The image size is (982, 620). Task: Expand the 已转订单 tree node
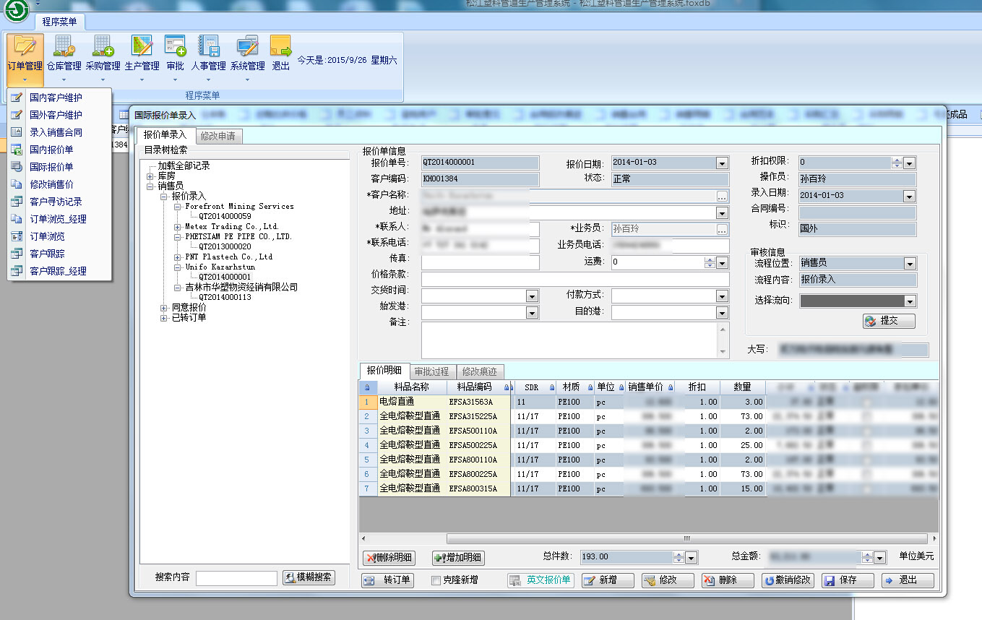click(x=163, y=317)
